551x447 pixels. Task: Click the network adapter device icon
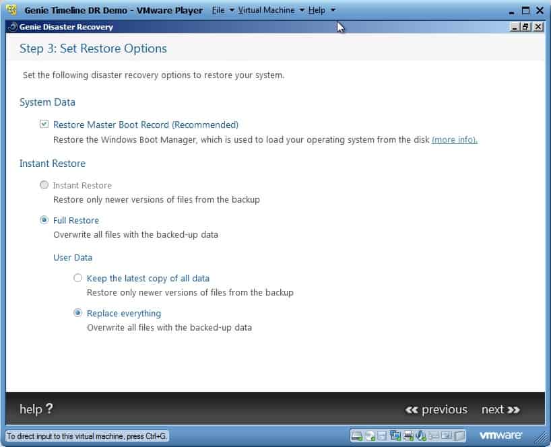coord(395,436)
